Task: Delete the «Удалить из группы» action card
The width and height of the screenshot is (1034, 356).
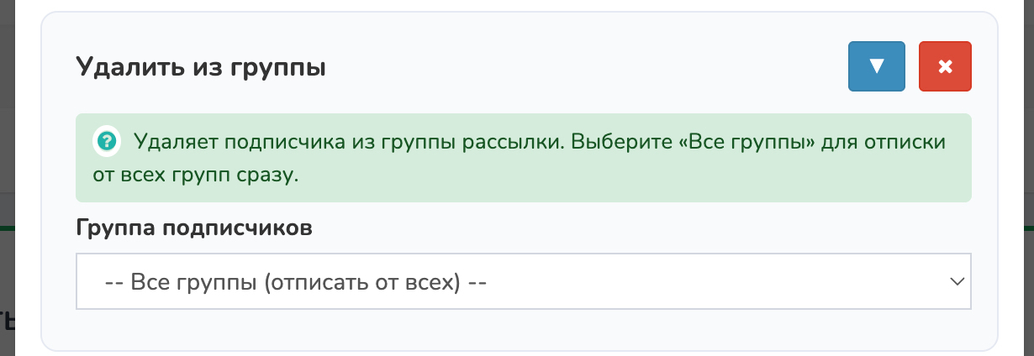Action: (x=945, y=66)
